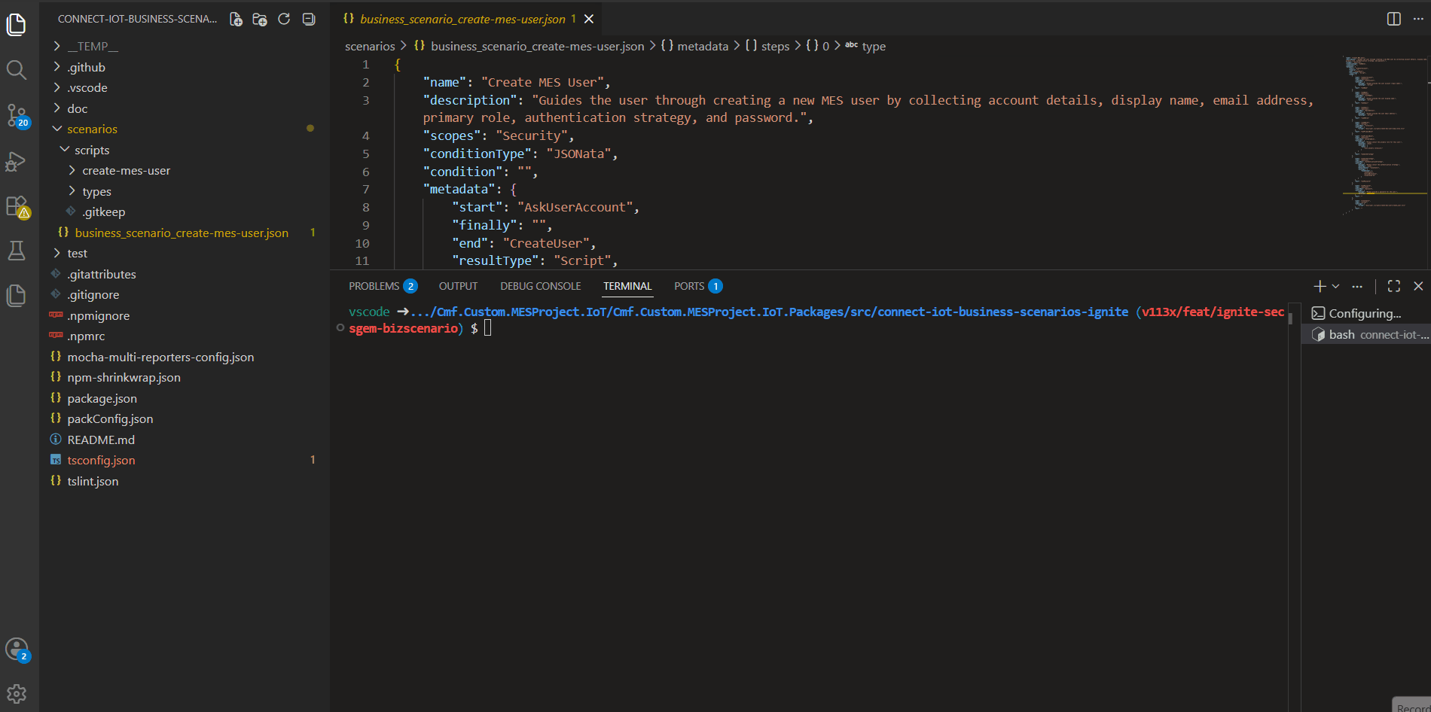The height and width of the screenshot is (712, 1431).
Task: Close the business_scenario_create-mes-user.json editor tab
Action: point(589,19)
